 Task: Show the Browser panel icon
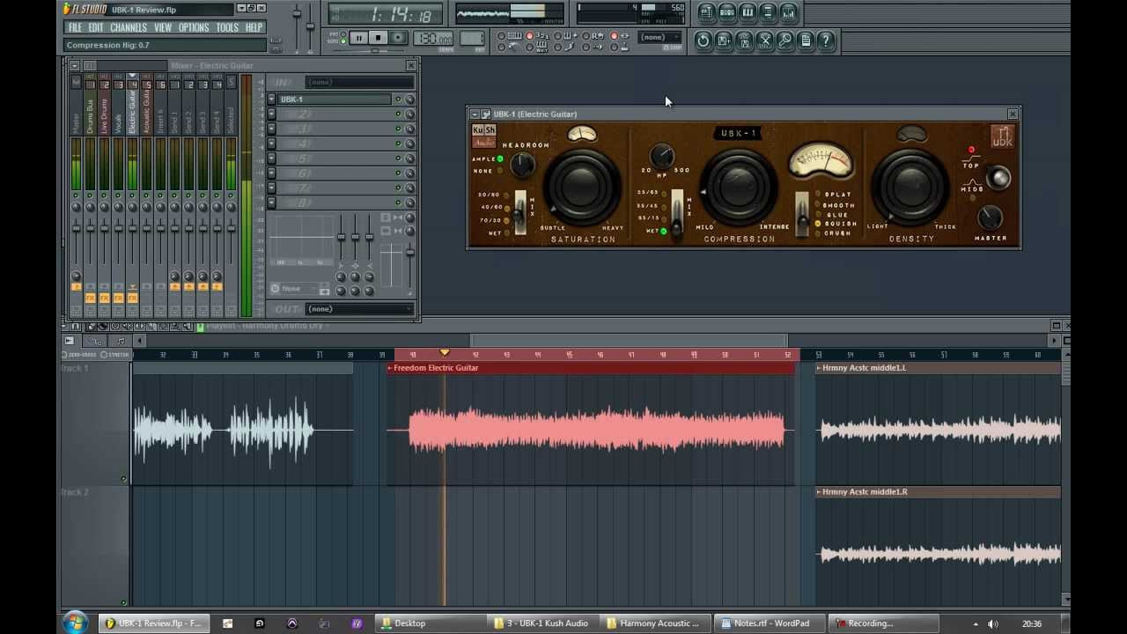coord(767,12)
